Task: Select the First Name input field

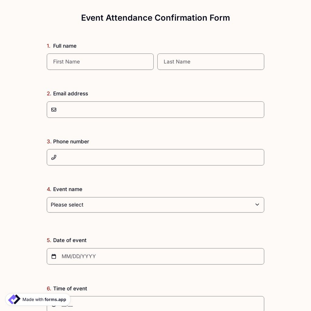Action: (100, 62)
